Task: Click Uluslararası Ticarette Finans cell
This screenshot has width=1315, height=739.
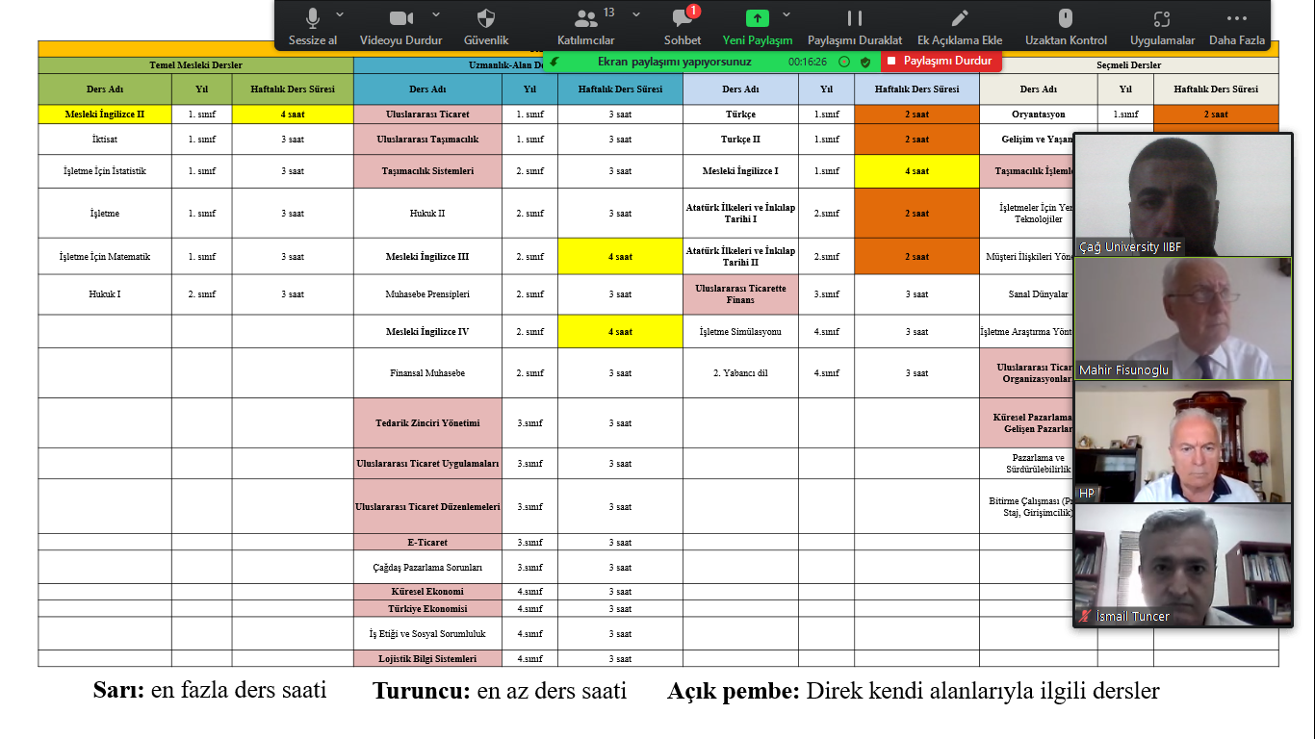Action: point(740,294)
